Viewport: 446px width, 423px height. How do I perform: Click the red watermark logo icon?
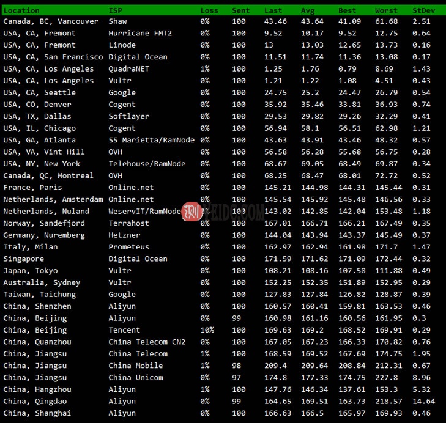[x=191, y=211]
